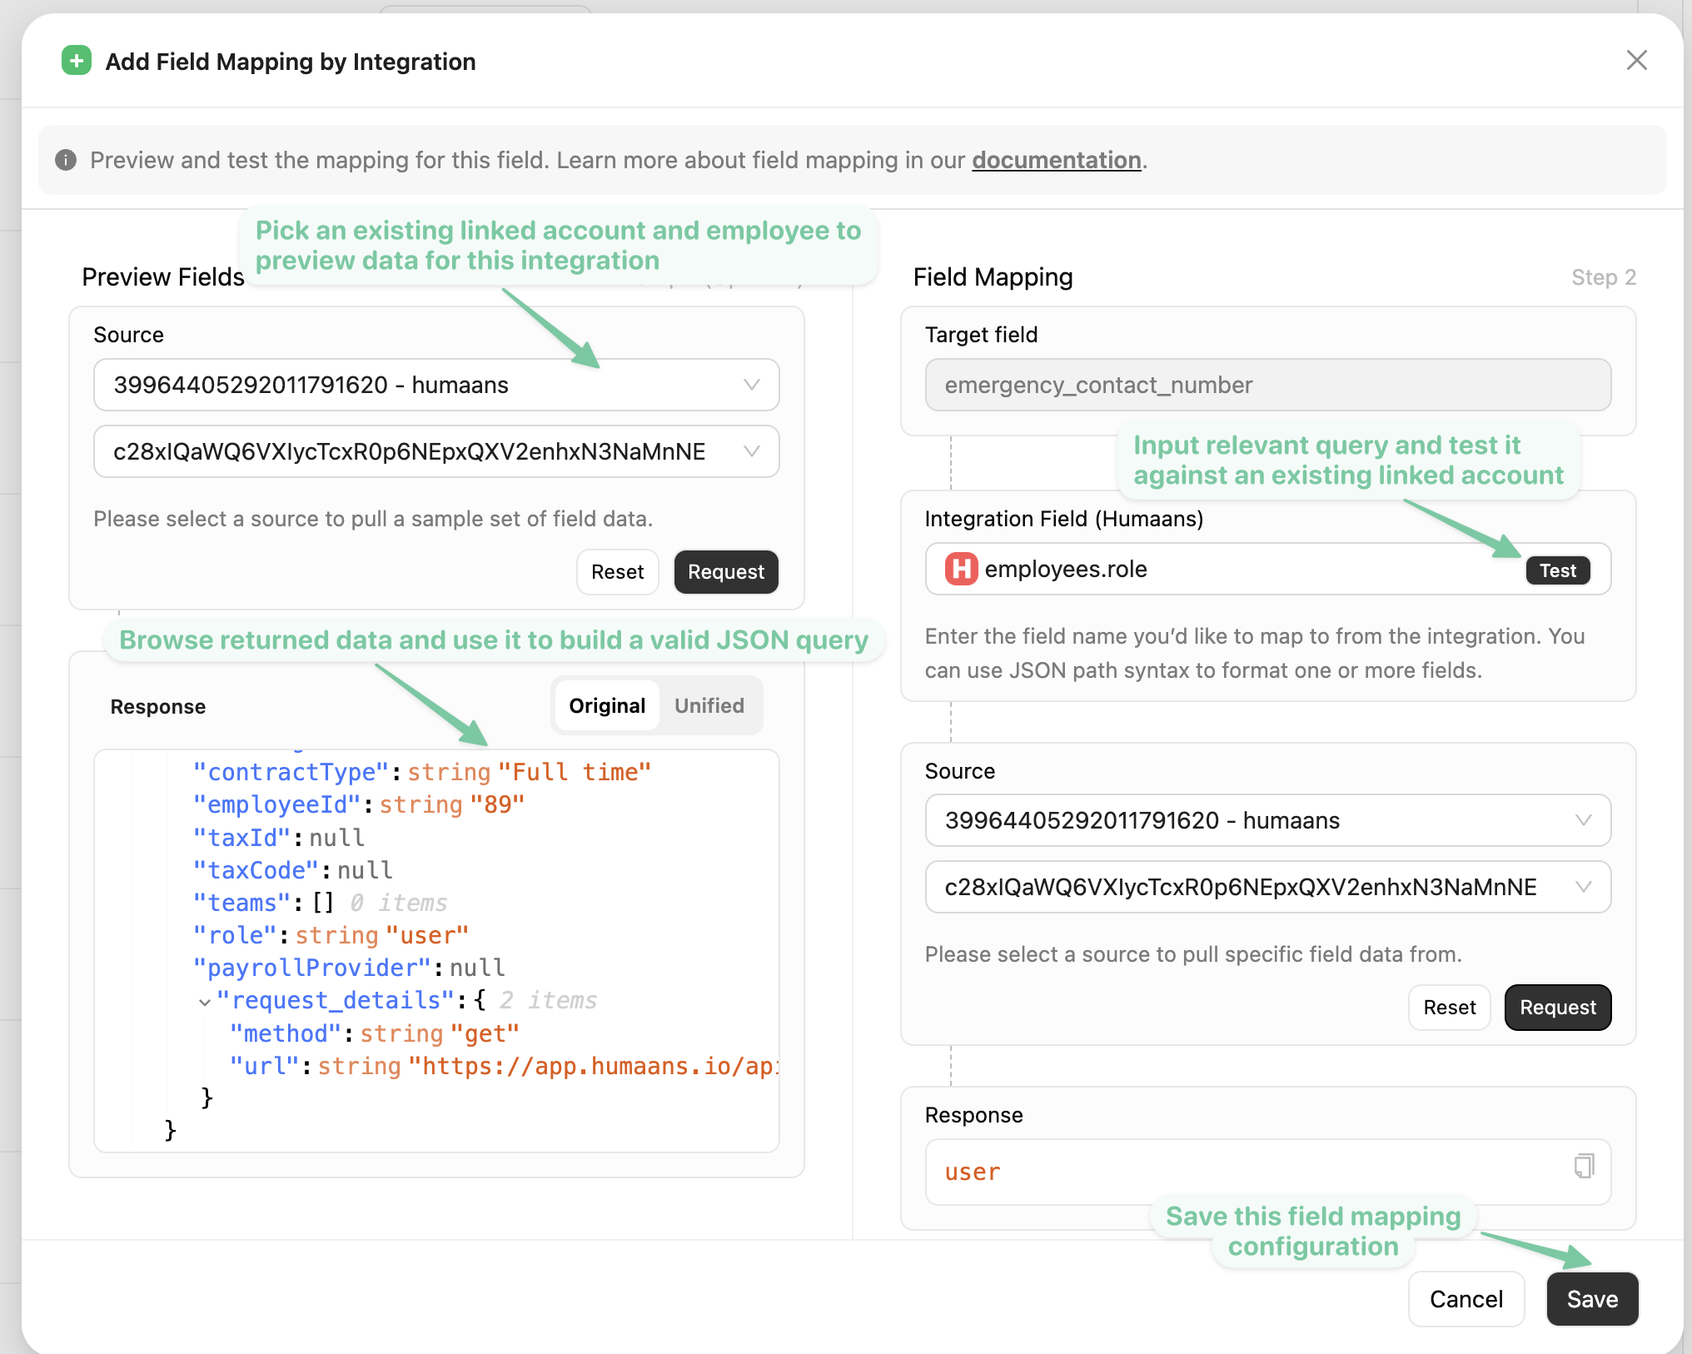Click the "role" key in JSON response
This screenshot has height=1354, width=1692.
pos(234,935)
